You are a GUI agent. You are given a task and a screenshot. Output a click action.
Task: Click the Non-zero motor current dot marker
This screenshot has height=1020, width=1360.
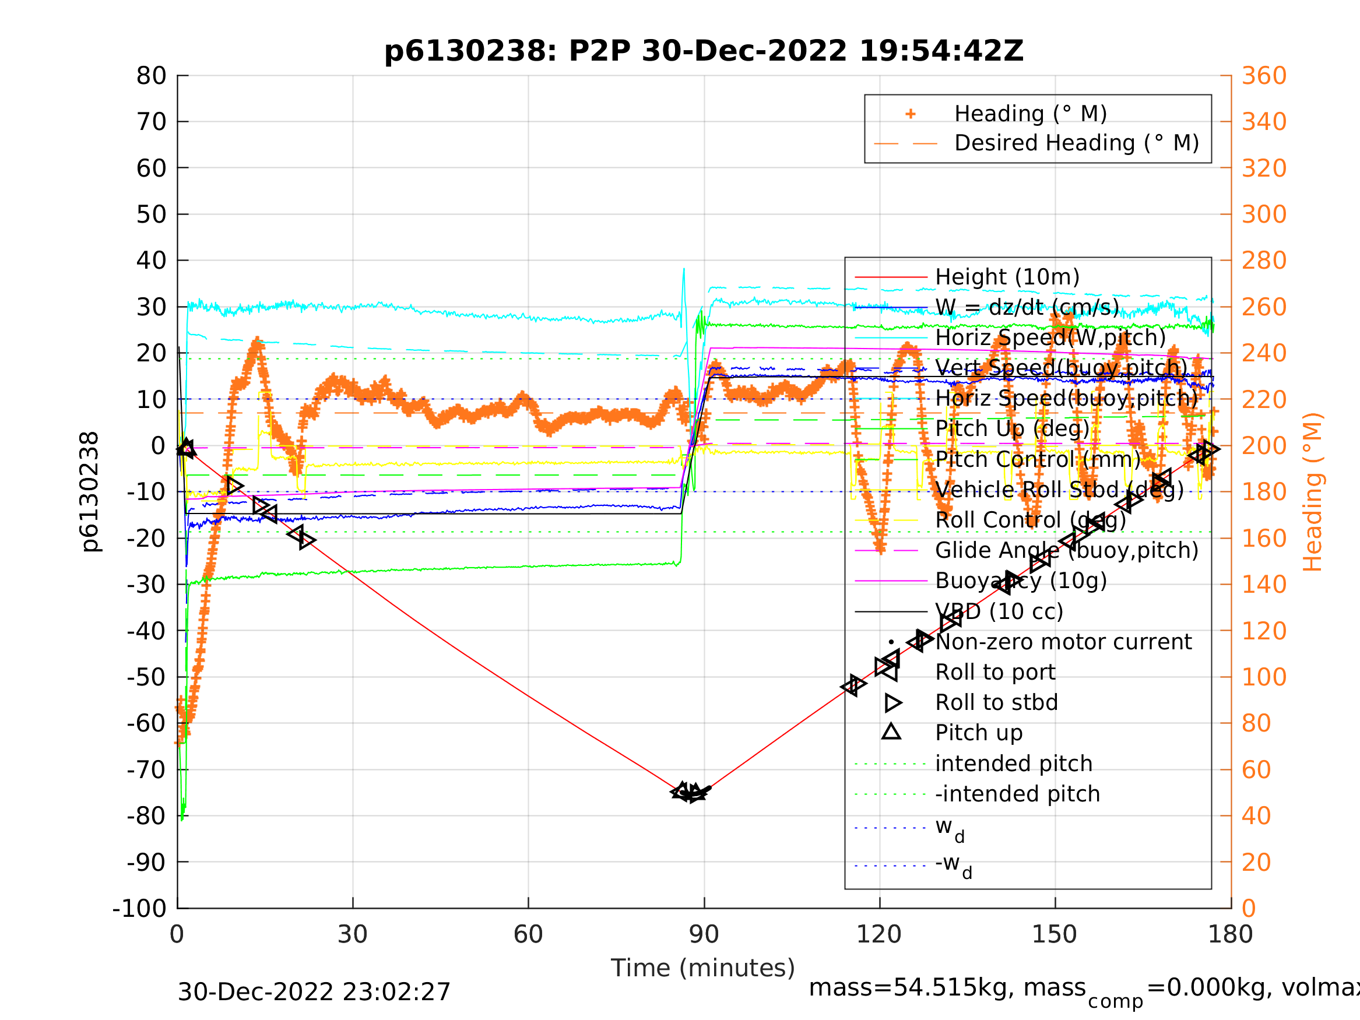tap(891, 642)
